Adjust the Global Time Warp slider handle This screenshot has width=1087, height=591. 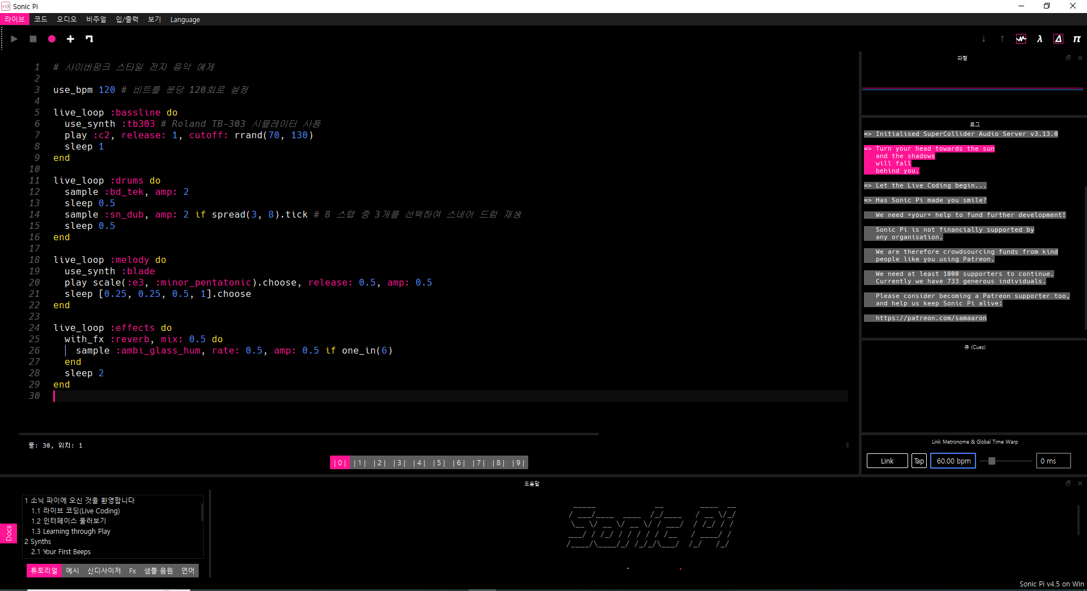coord(992,461)
